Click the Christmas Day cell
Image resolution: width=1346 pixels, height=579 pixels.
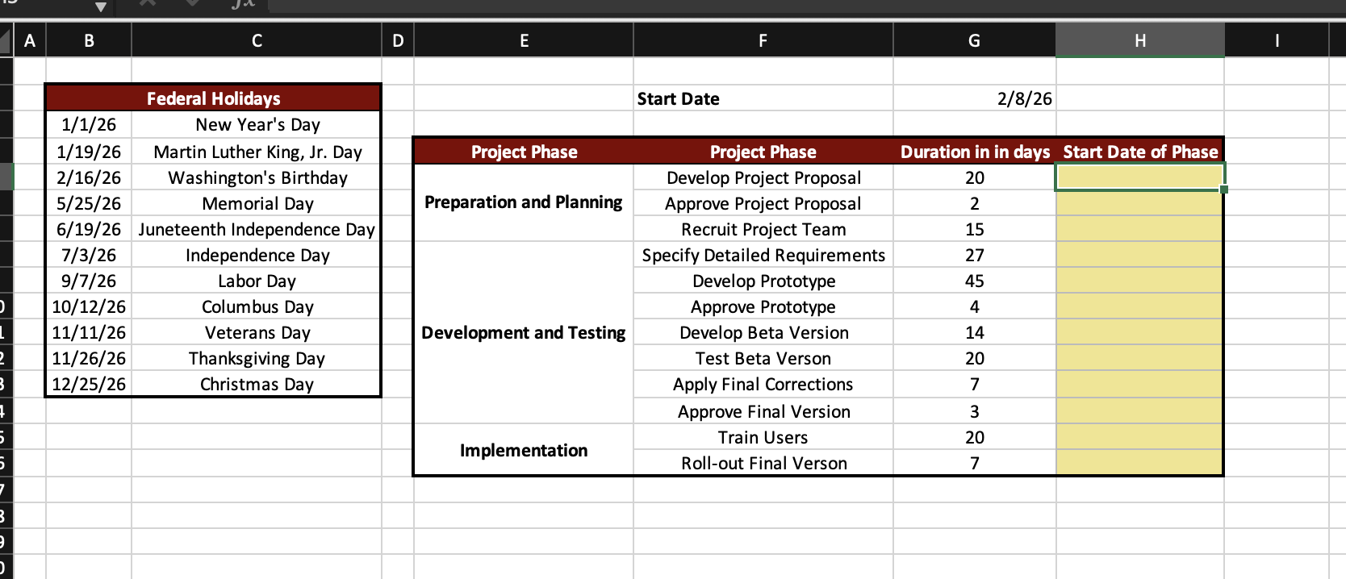pos(256,384)
